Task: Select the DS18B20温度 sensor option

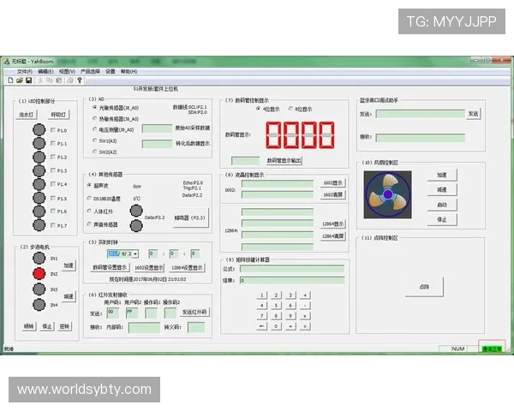Action: (x=89, y=198)
